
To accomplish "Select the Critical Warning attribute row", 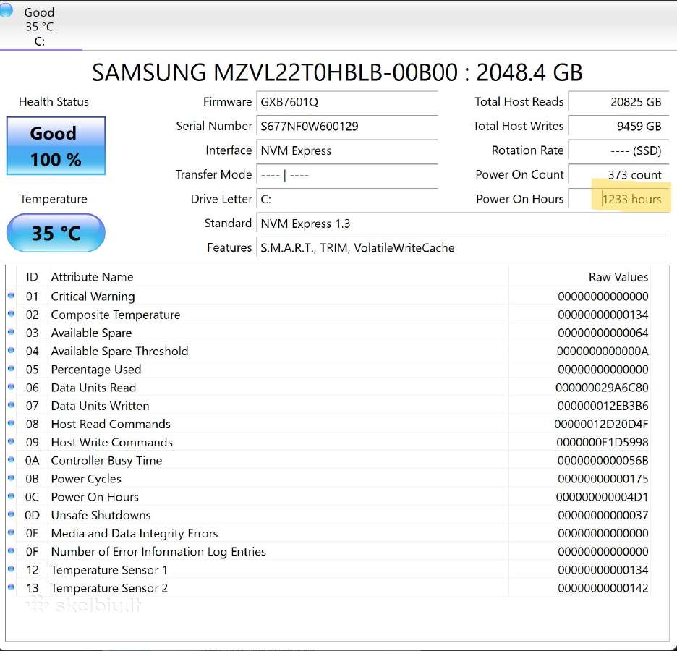I will click(328, 297).
